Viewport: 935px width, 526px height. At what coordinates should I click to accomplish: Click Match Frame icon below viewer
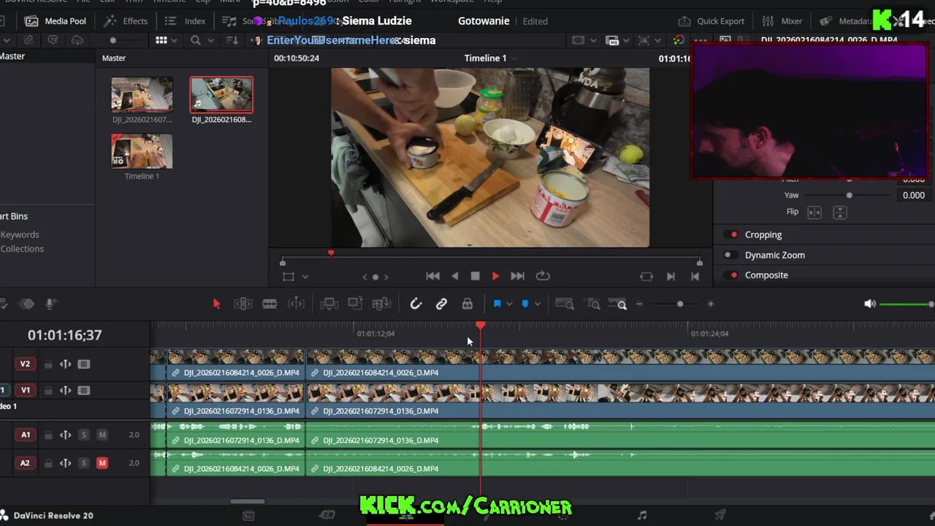click(646, 276)
